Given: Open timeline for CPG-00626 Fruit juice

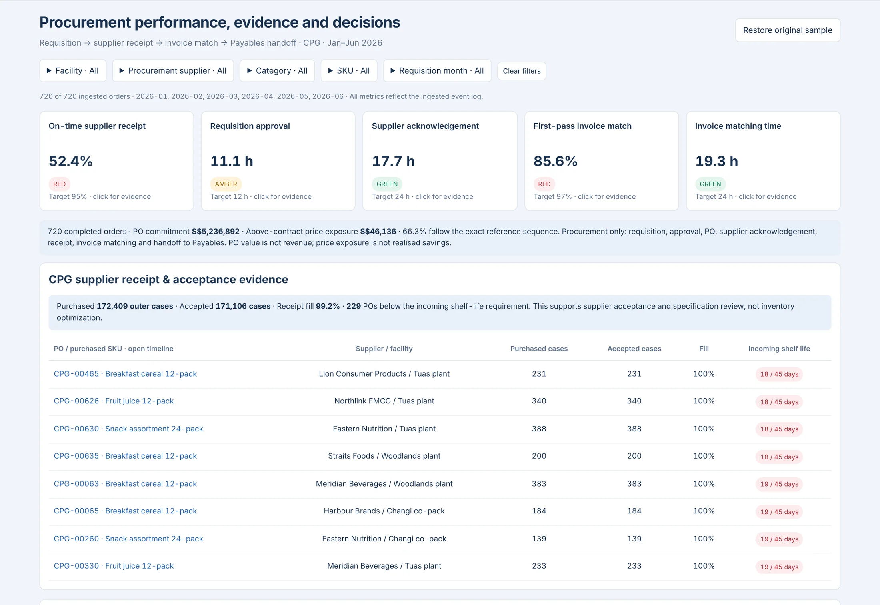Looking at the screenshot, I should 114,401.
